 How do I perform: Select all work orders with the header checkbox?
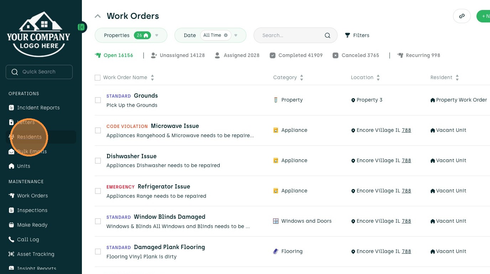pos(98,78)
